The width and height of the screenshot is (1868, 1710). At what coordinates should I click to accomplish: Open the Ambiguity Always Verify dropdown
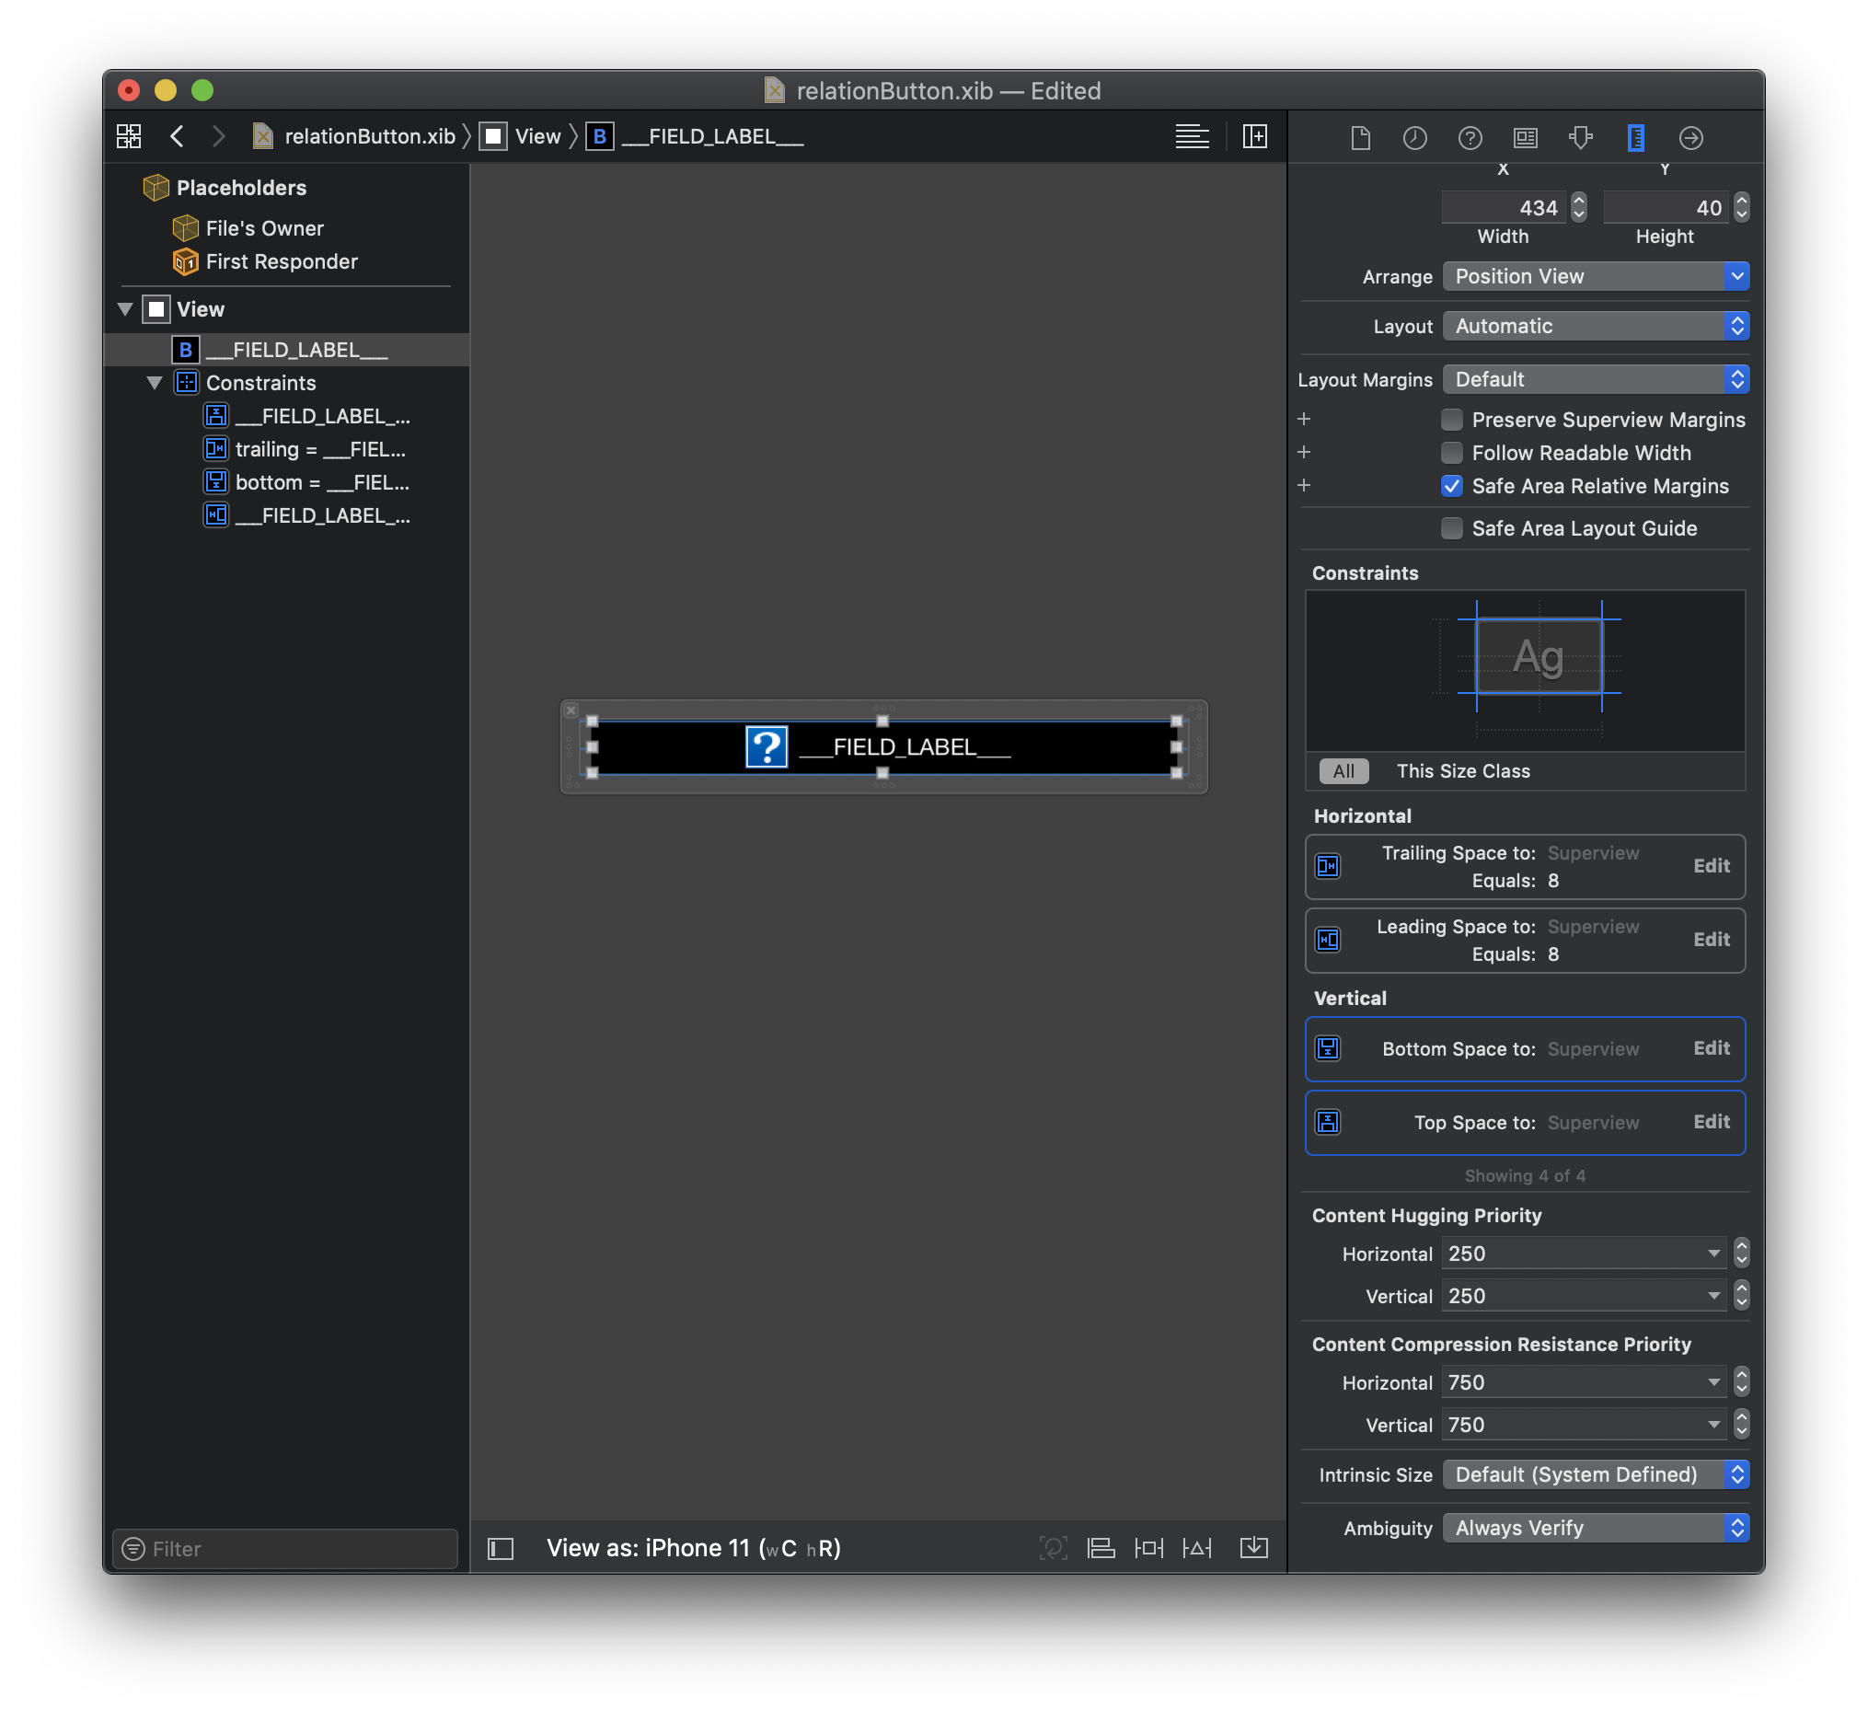tap(1595, 1529)
